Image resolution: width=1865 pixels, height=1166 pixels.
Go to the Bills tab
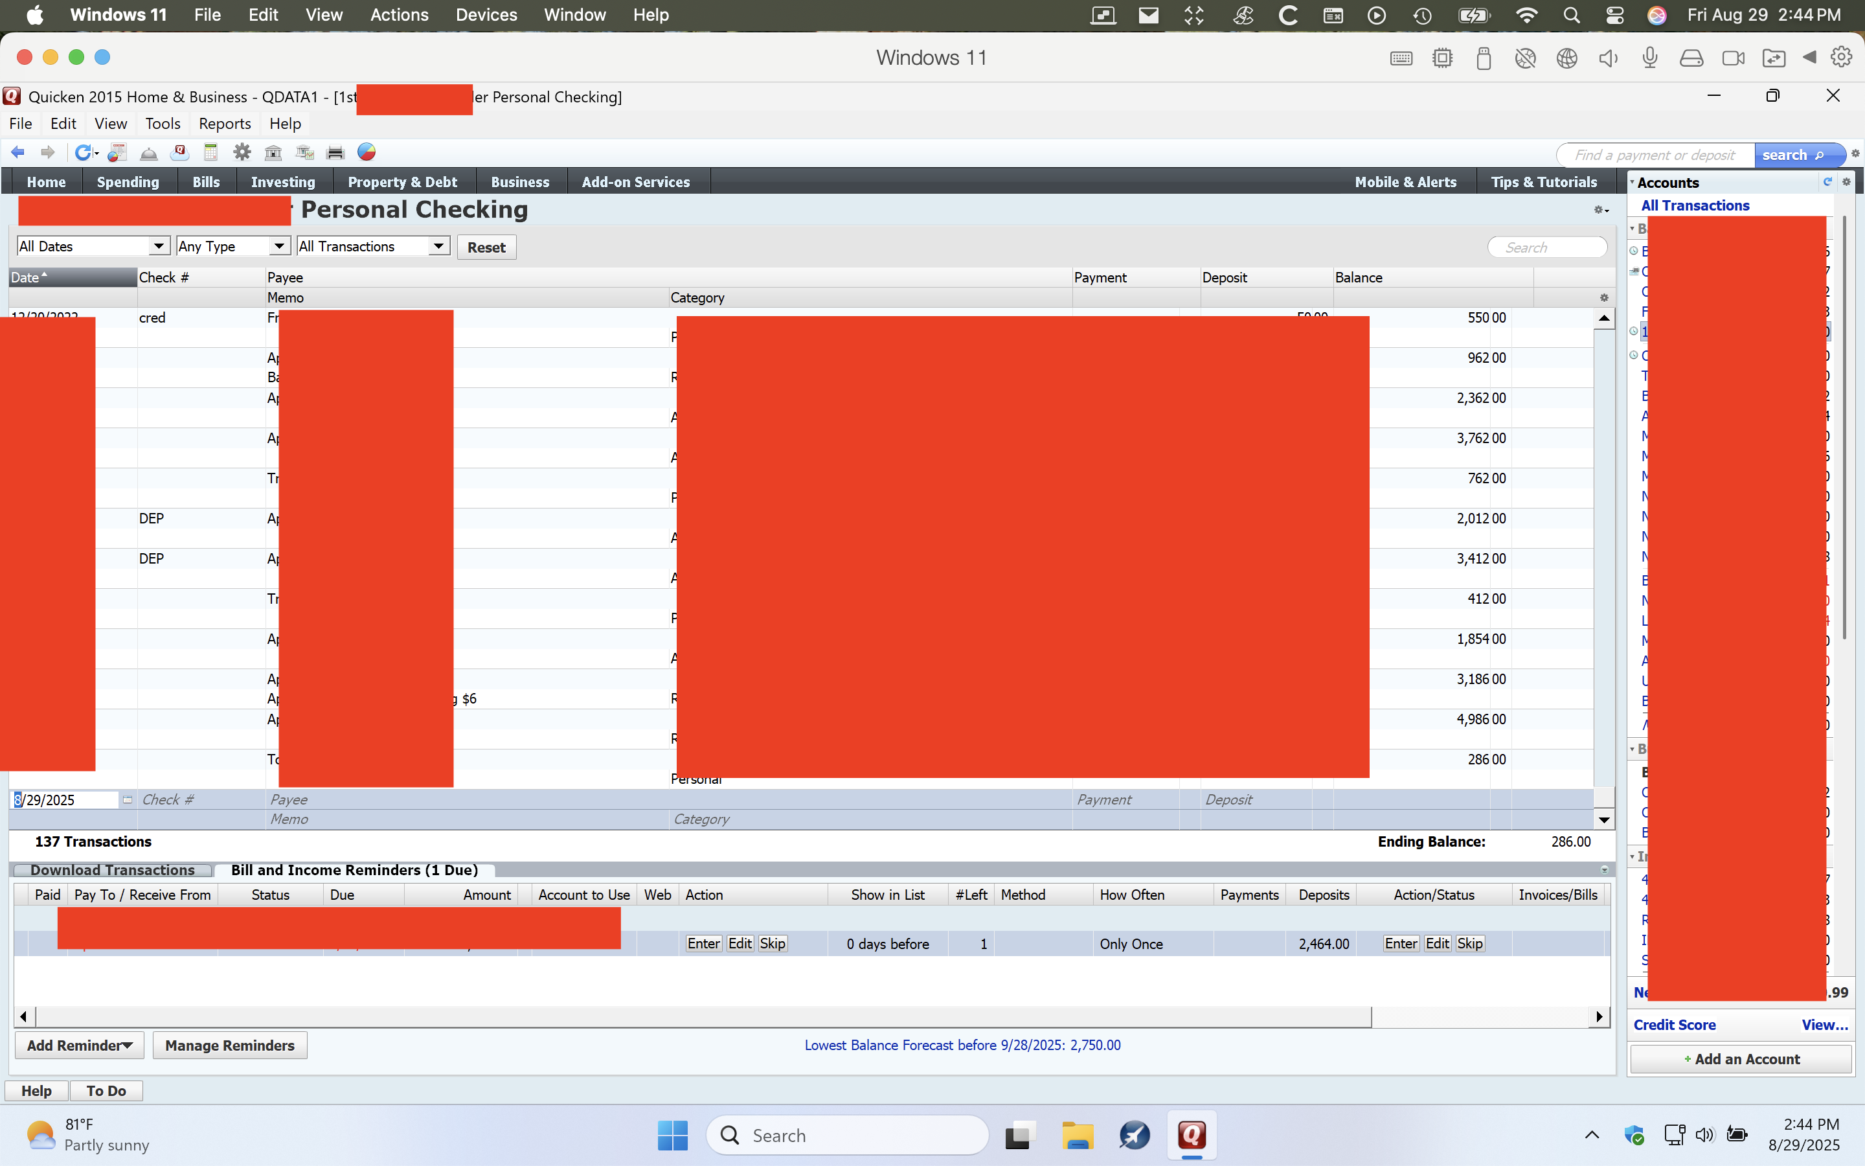[x=206, y=182]
